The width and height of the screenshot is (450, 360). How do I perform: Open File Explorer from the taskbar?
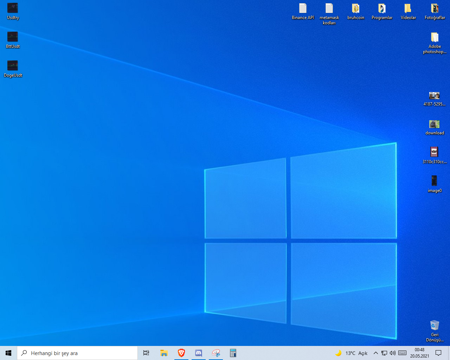(x=164, y=353)
